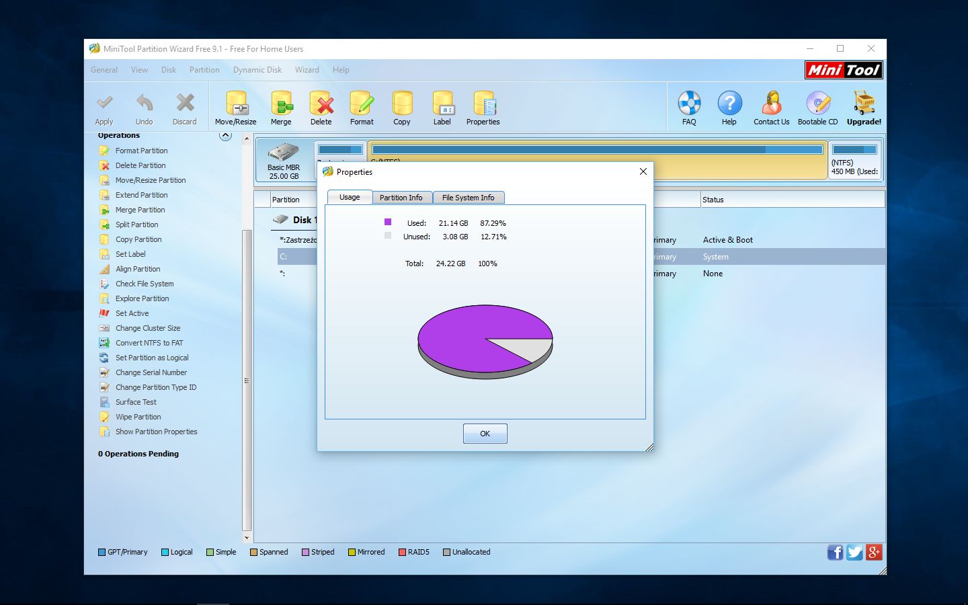Select the Move/Resize toolbar icon
The image size is (968, 605).
(236, 104)
